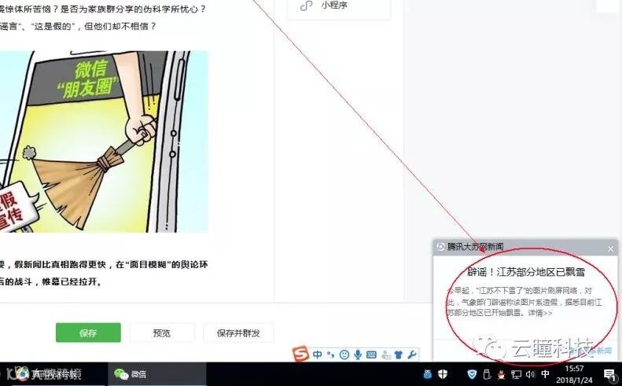Screen dimensions: 622x386
Task: Click the Sogou input method S logo
Action: pyautogui.click(x=301, y=355)
